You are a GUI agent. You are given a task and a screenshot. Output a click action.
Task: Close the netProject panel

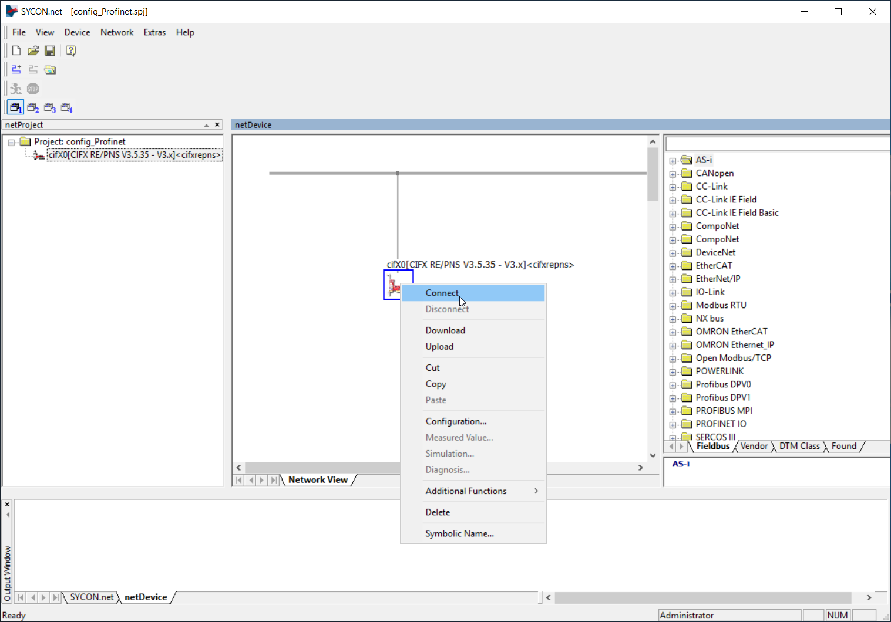click(x=217, y=124)
